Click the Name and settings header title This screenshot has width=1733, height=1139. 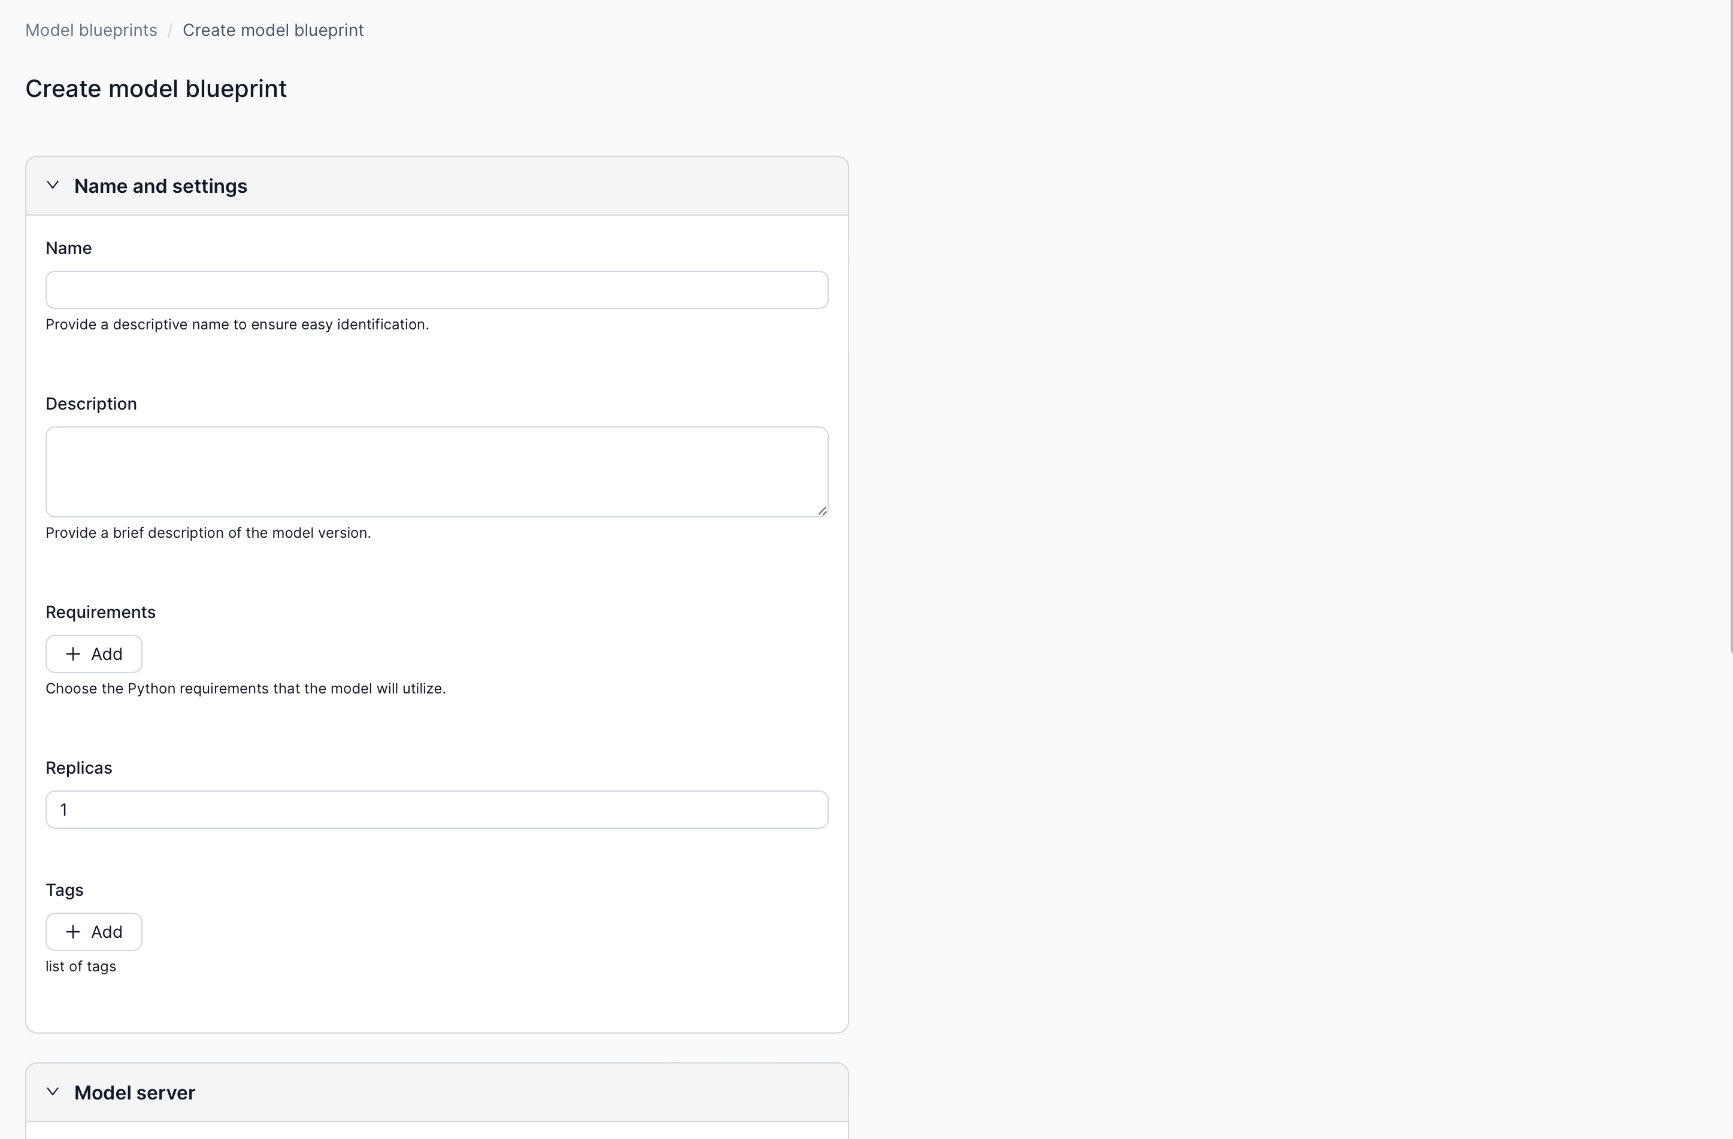coord(160,186)
